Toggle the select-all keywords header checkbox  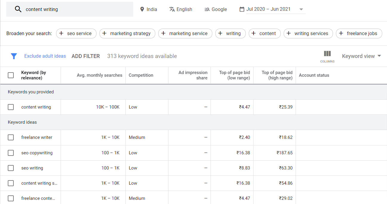pos(11,75)
